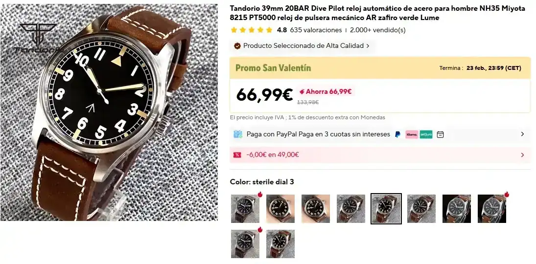The height and width of the screenshot is (264, 536).
Task: Click the Klarna payment icon
Action: click(412, 134)
